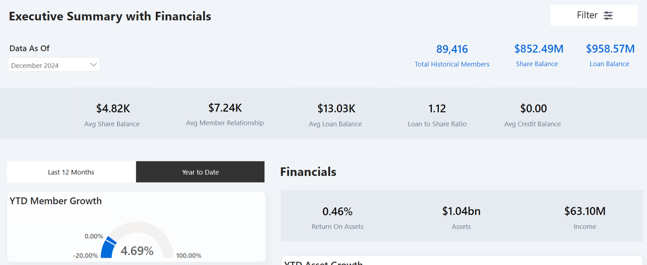Expand the Data As Of dropdown chevron
Image resolution: width=647 pixels, height=265 pixels.
[x=93, y=65]
